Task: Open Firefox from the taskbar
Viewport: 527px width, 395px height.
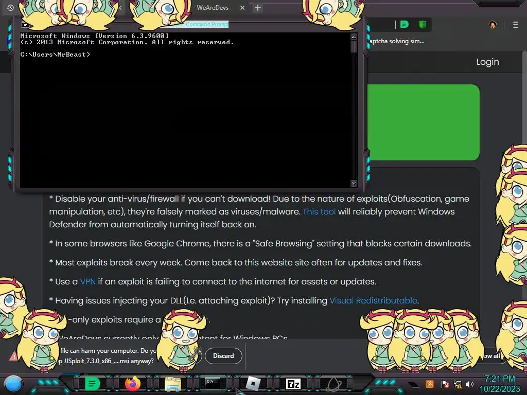Action: (132, 384)
